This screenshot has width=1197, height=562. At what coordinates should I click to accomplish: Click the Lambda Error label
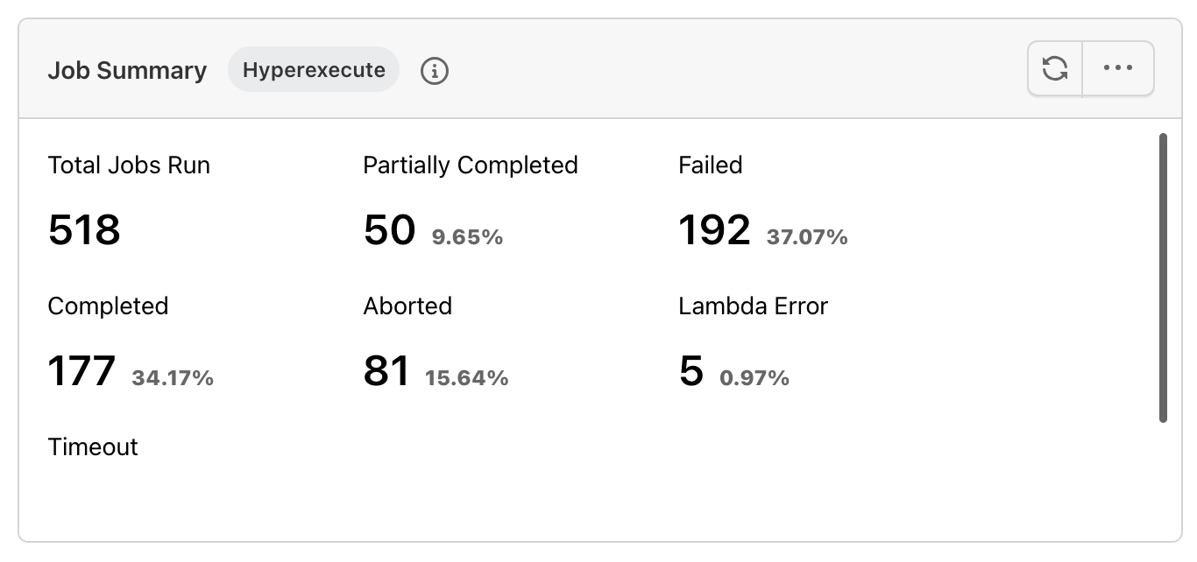753,306
